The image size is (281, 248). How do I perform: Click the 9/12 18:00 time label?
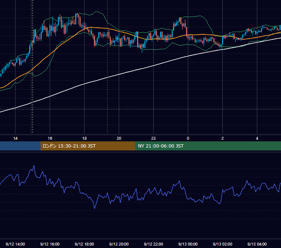pos(84,244)
